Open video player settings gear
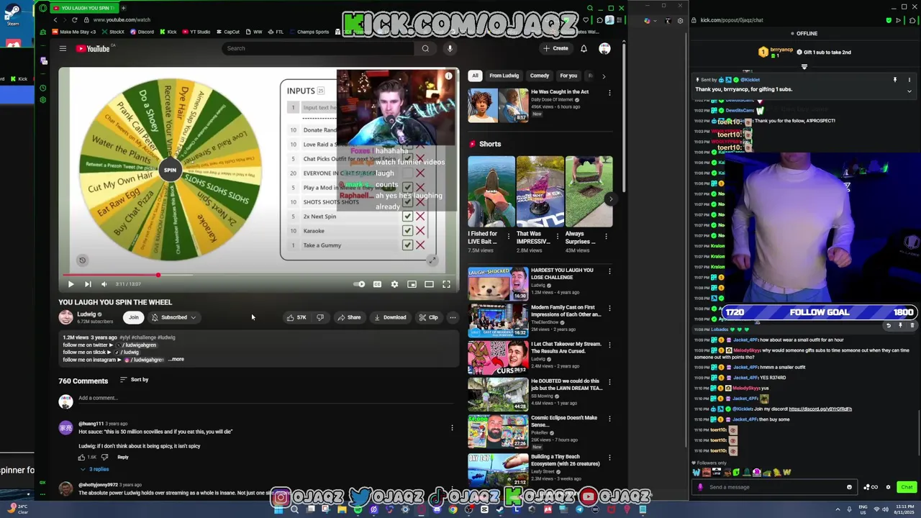 [x=394, y=284]
